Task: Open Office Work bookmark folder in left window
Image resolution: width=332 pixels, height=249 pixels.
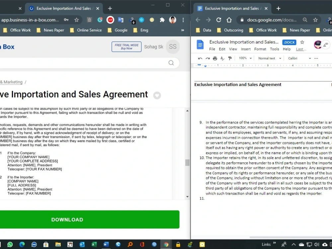Action: pos(17,30)
